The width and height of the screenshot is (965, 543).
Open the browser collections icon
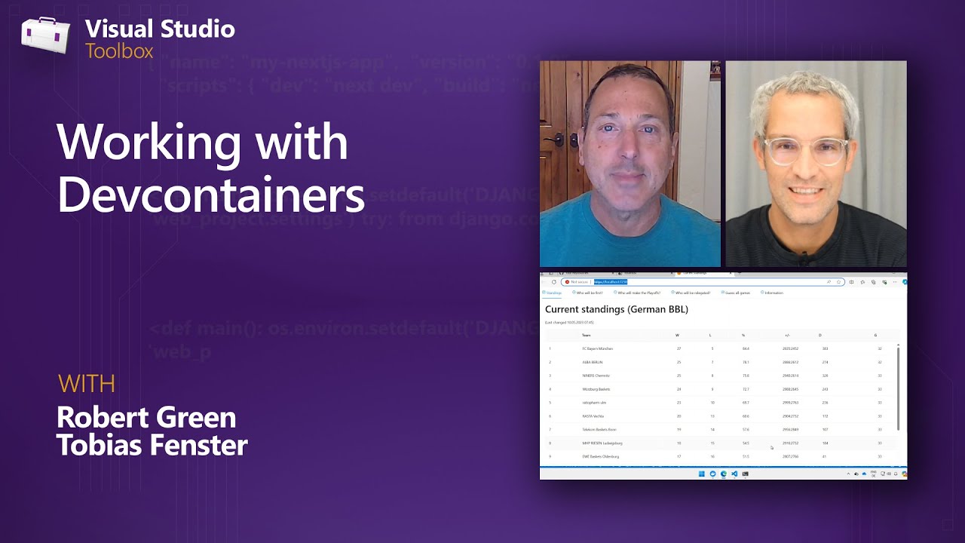[873, 282]
